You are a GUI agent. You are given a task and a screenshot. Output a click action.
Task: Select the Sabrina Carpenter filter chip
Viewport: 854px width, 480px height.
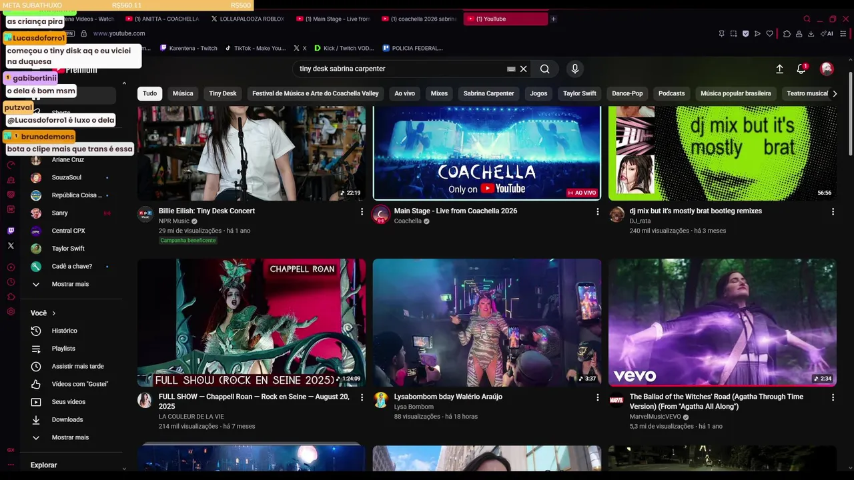click(488, 93)
